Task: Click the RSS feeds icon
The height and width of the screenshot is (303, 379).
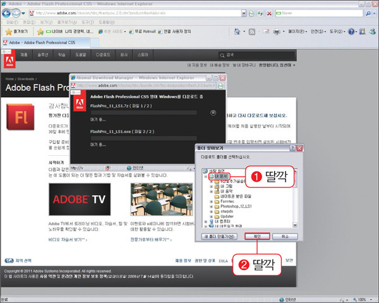Action: 252,32
